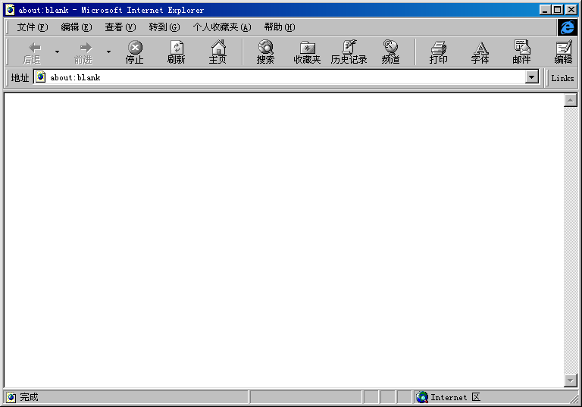Screen dimensions: 582x407
Task: Open the 个人收藏夹(A) menu
Action: pyautogui.click(x=222, y=27)
